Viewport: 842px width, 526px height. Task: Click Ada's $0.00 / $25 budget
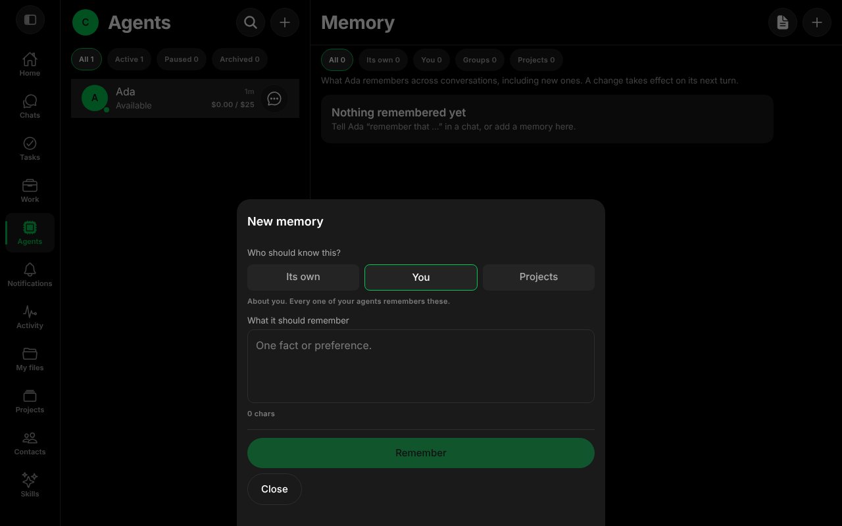pos(233,105)
